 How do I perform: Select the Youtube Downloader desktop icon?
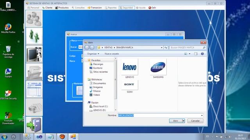8,118
